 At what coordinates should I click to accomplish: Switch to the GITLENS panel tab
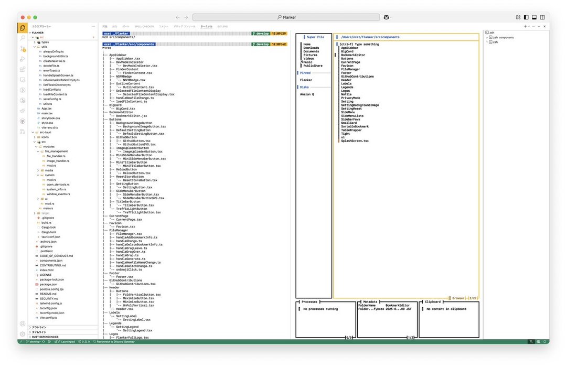coord(222,26)
